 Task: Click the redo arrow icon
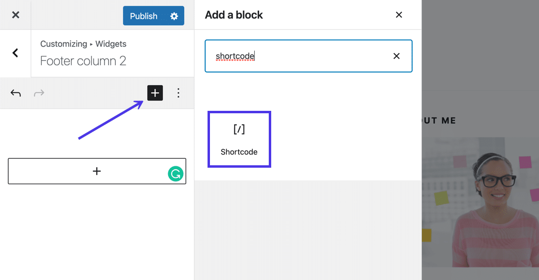(38, 93)
